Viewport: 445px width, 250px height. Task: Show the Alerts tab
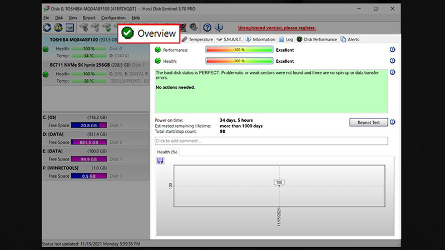[x=350, y=39]
